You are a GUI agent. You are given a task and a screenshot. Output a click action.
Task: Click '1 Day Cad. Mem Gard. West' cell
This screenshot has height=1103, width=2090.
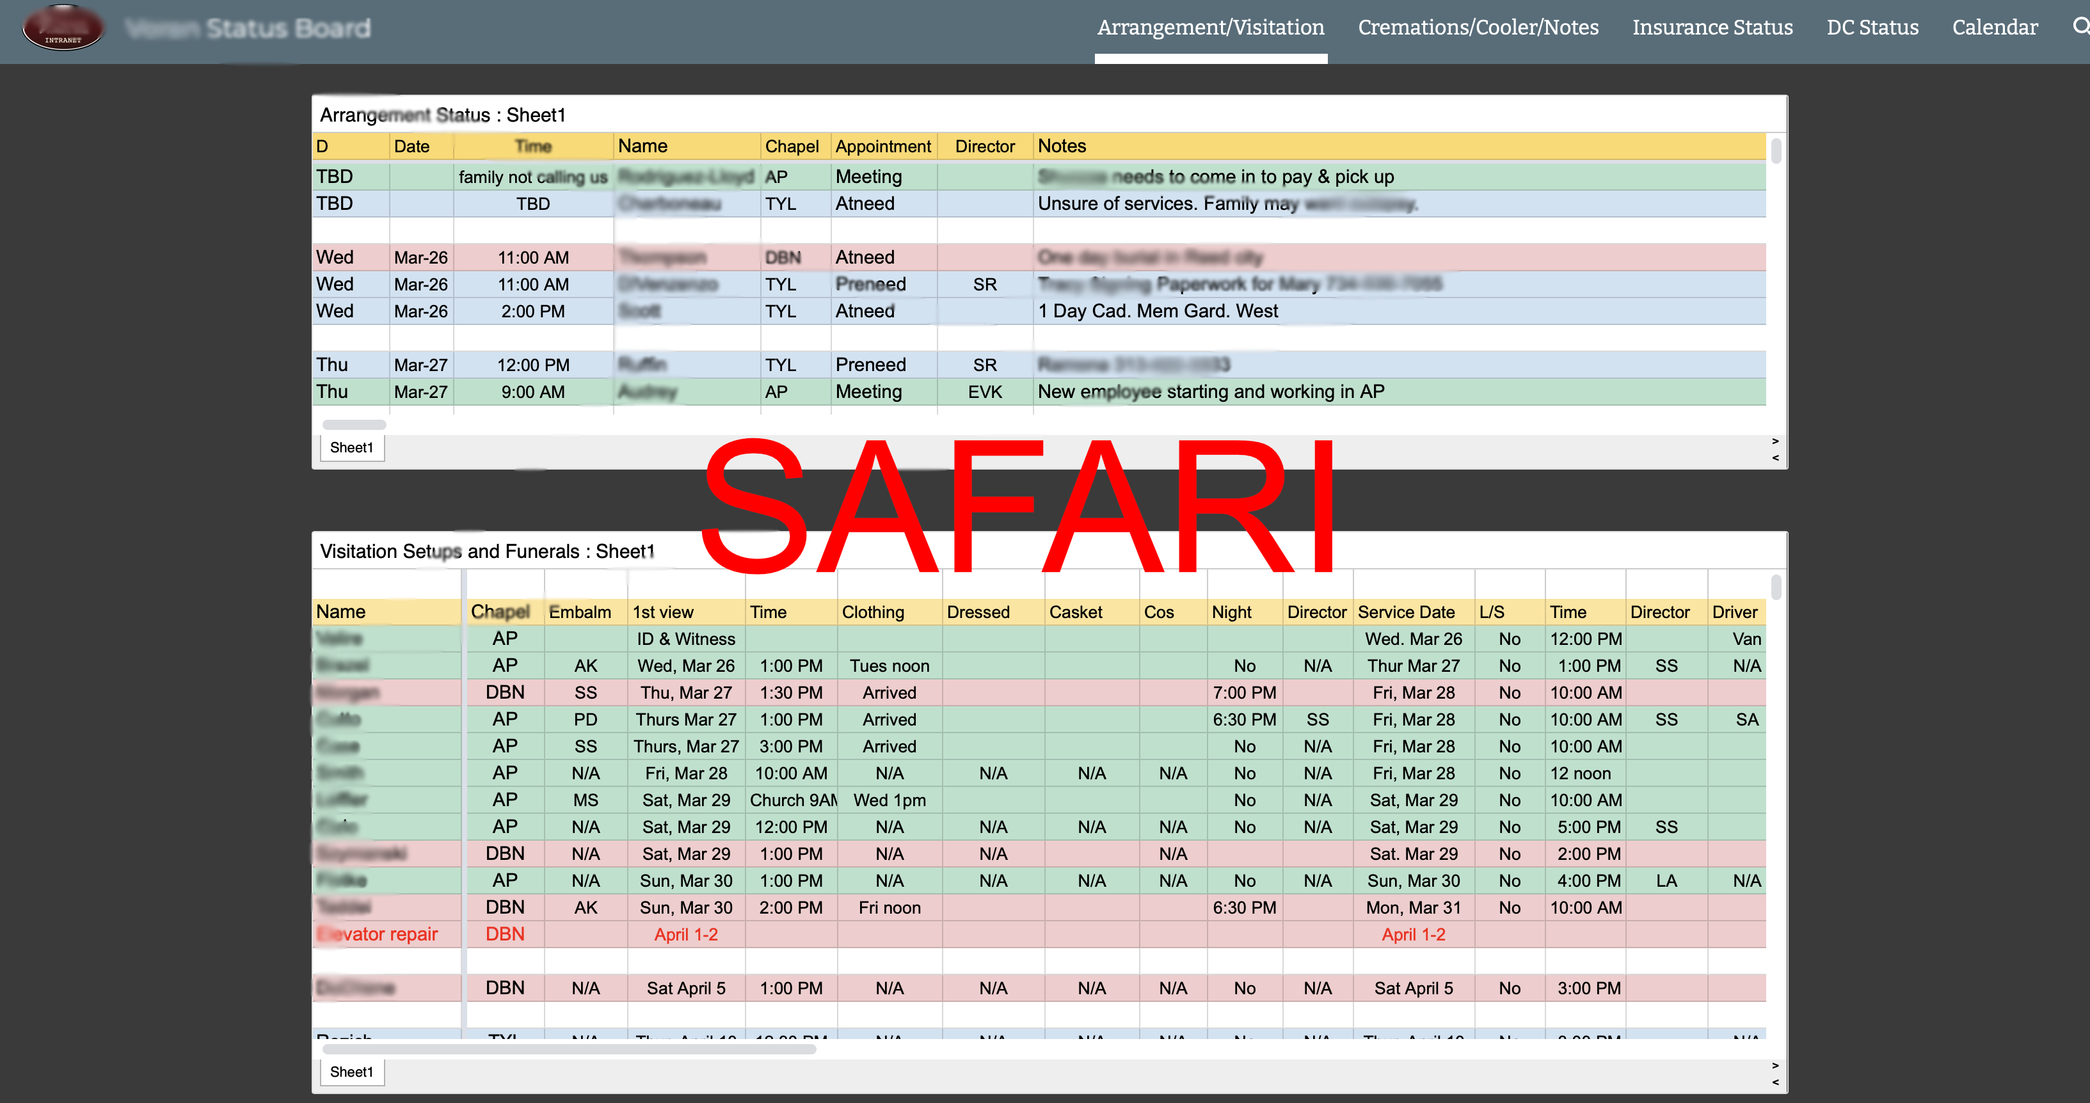tap(1400, 312)
